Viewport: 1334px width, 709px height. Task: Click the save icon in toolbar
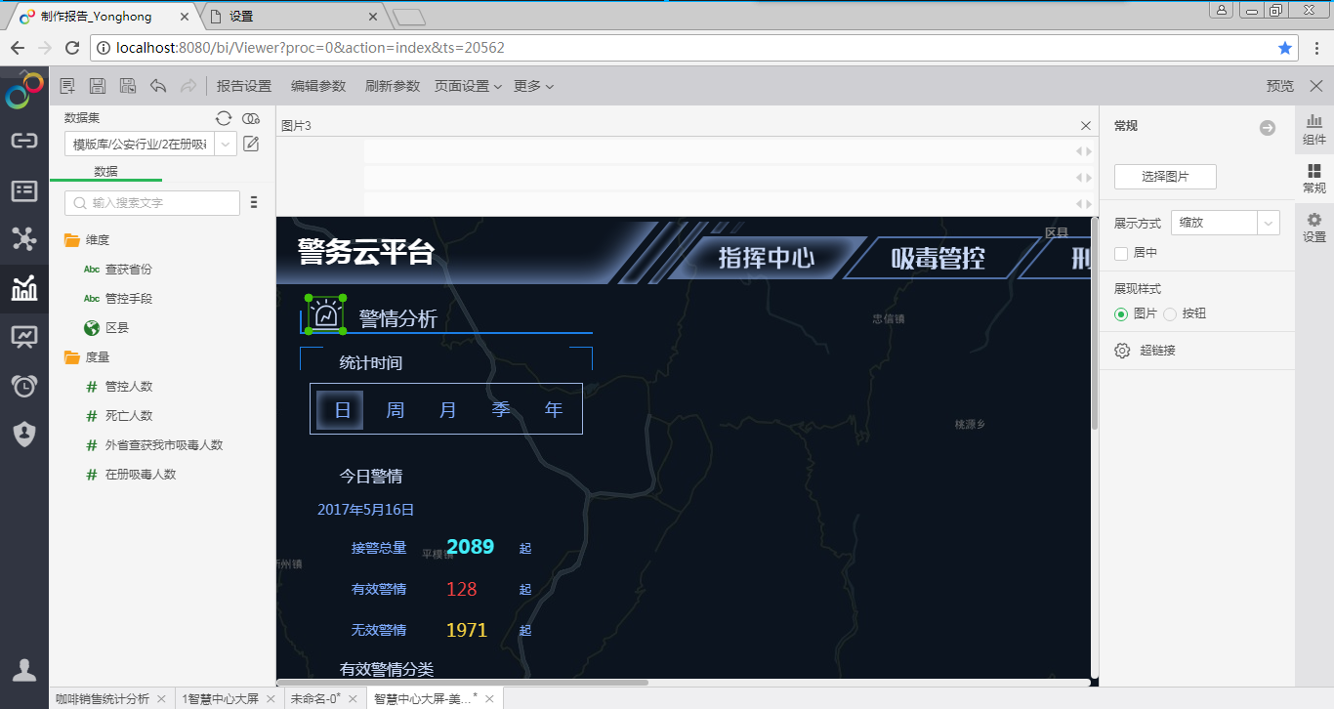click(x=98, y=86)
